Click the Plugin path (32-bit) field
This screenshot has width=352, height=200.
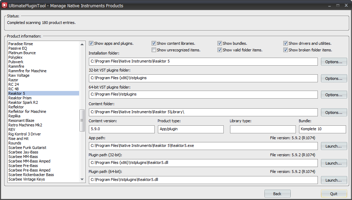(x=203, y=163)
